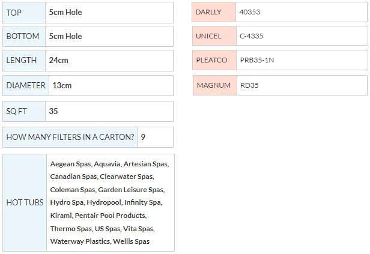Select the carton quantity value 9
This screenshot has height=254, width=370.
[x=143, y=137]
